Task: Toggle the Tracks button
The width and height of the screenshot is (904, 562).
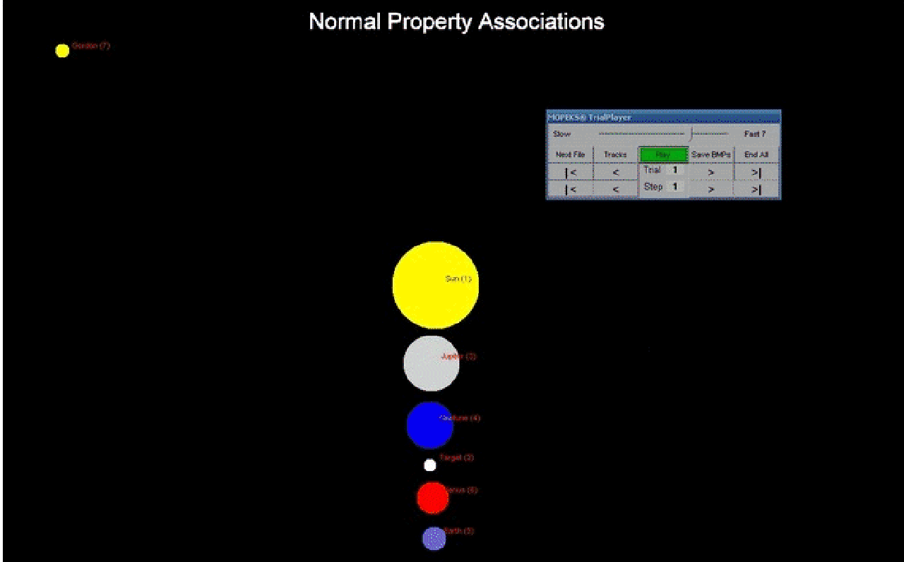Action: click(x=616, y=154)
